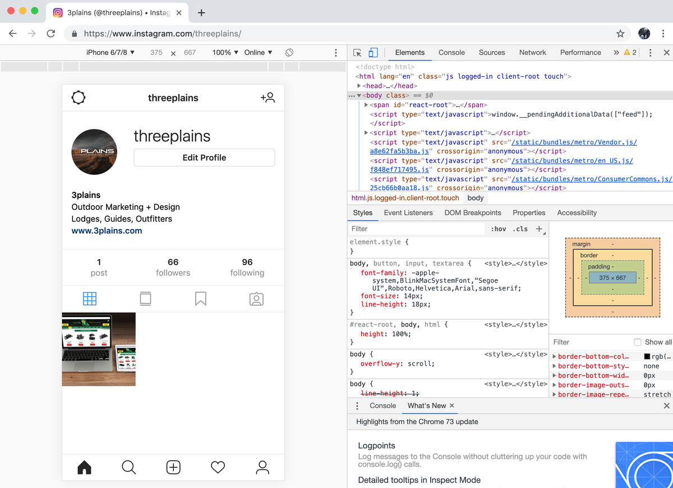The width and height of the screenshot is (673, 488).
Task: Open the Properties pane tab
Action: [x=529, y=213]
